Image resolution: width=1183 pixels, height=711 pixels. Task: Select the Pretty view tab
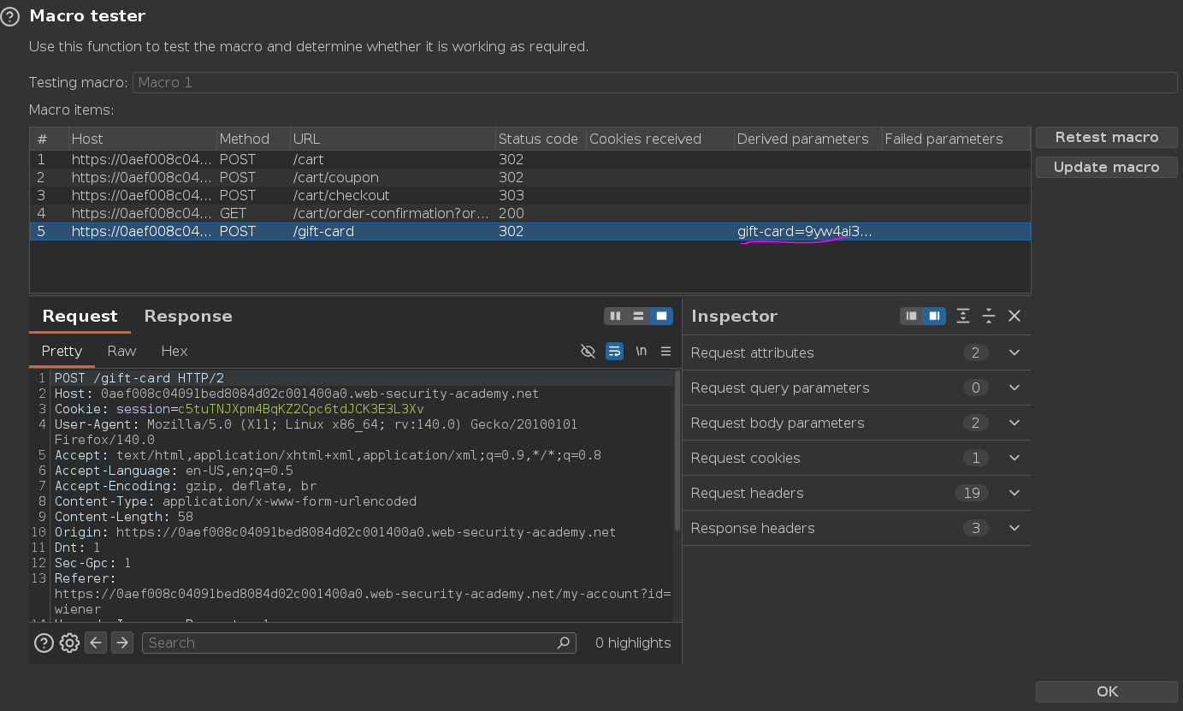coord(62,351)
